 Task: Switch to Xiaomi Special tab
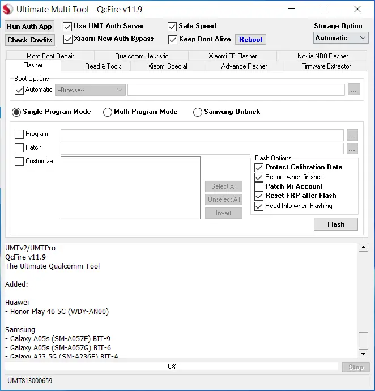point(167,66)
